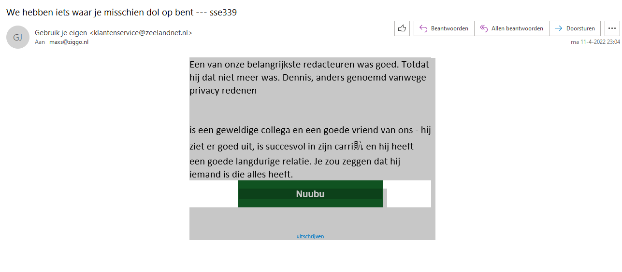Click the GJ sender avatar
The height and width of the screenshot is (272, 622).
[x=18, y=37]
